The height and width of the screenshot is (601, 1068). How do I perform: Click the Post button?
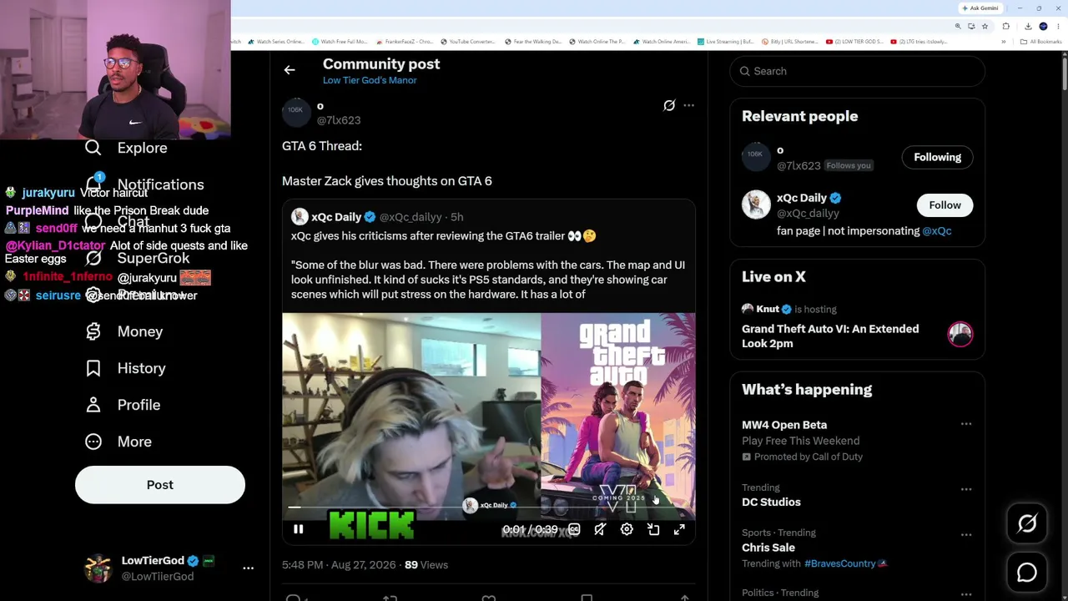(x=160, y=485)
